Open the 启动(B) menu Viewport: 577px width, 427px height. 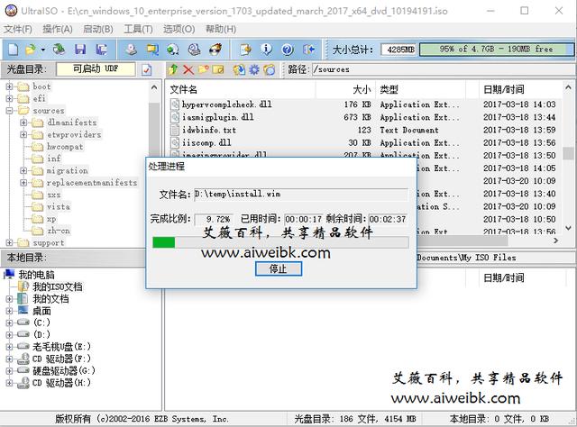pos(98,29)
